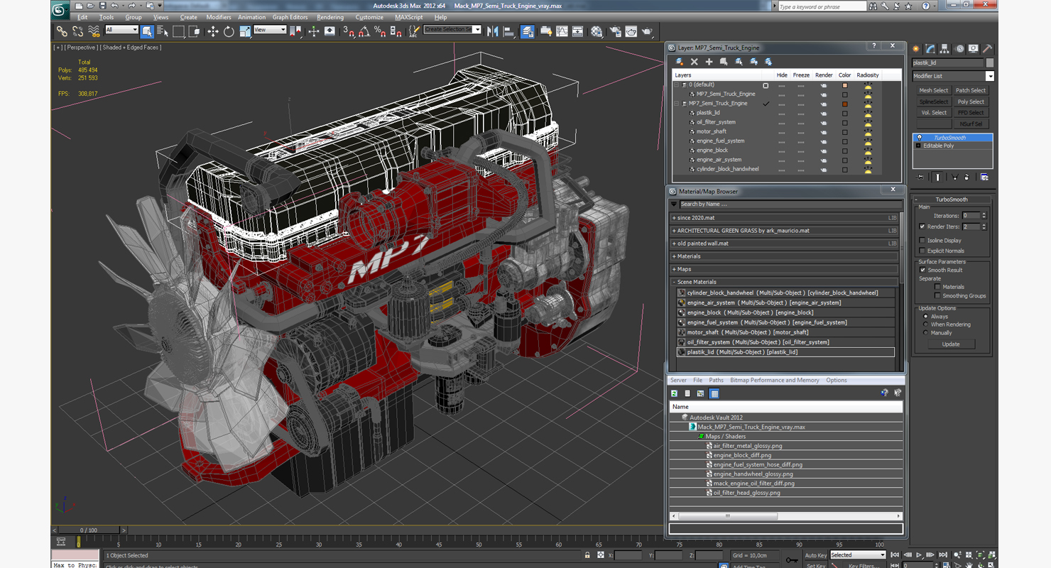Open the Animation menu
This screenshot has width=1051, height=568.
click(x=251, y=17)
